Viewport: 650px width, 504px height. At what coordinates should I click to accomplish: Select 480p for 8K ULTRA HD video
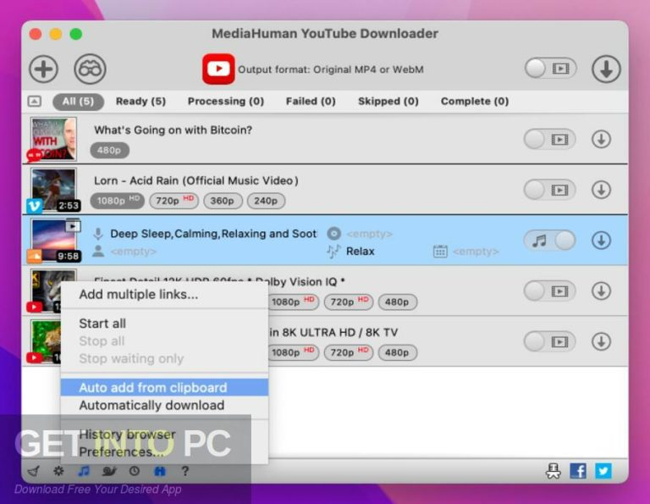click(x=397, y=352)
